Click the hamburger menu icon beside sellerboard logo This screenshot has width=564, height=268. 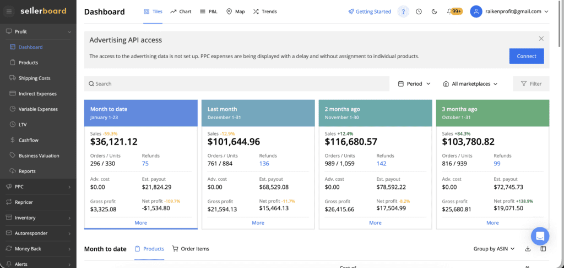(x=9, y=11)
